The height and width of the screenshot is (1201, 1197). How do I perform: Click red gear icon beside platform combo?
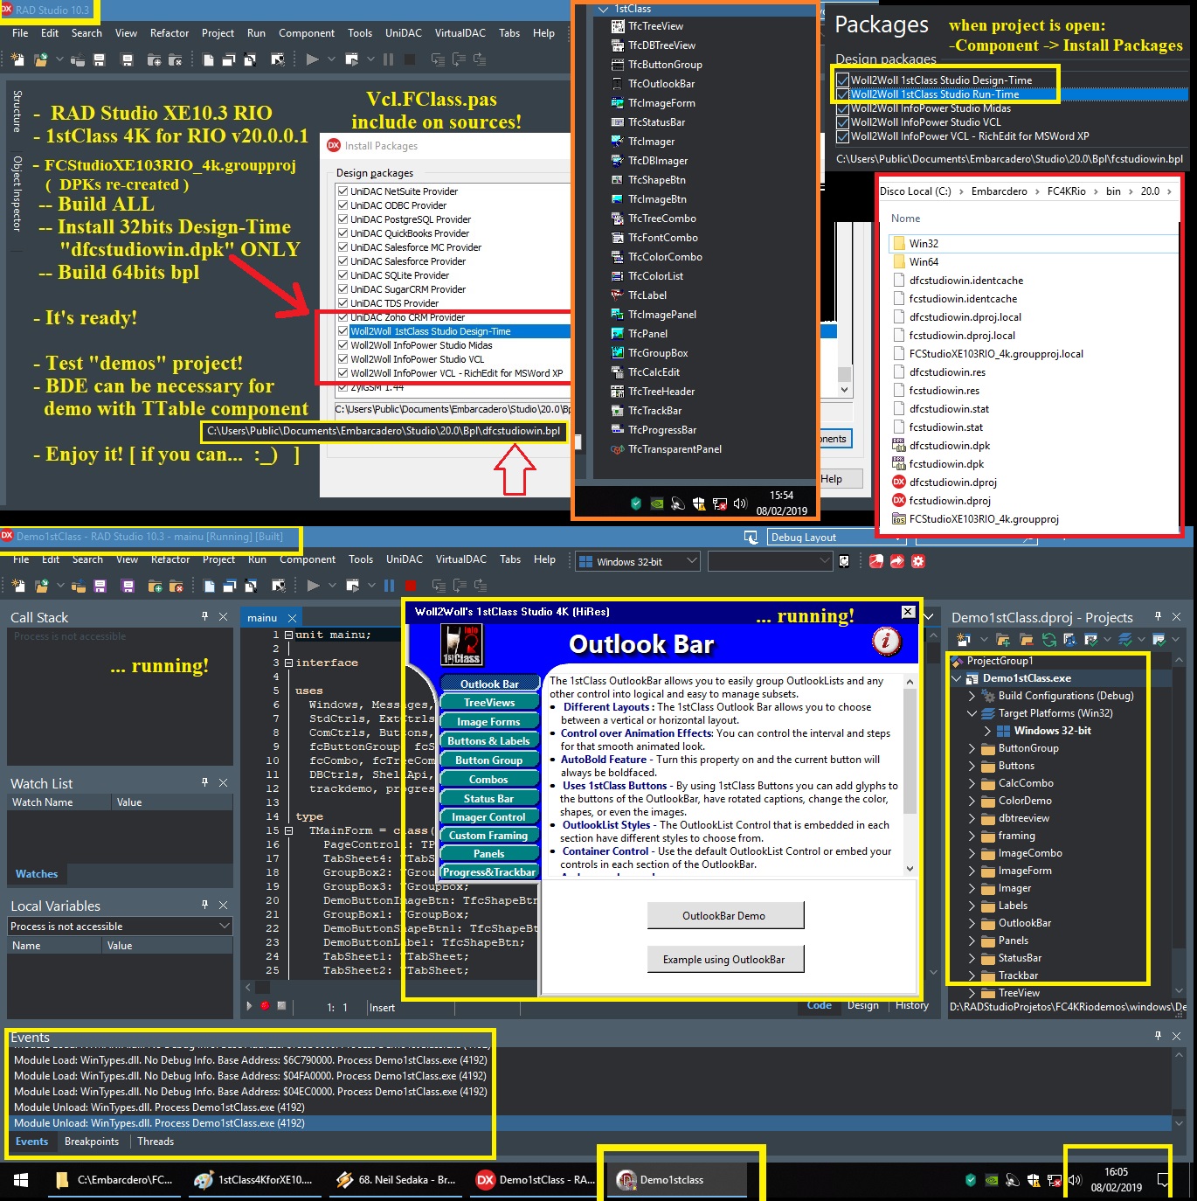[x=917, y=561]
